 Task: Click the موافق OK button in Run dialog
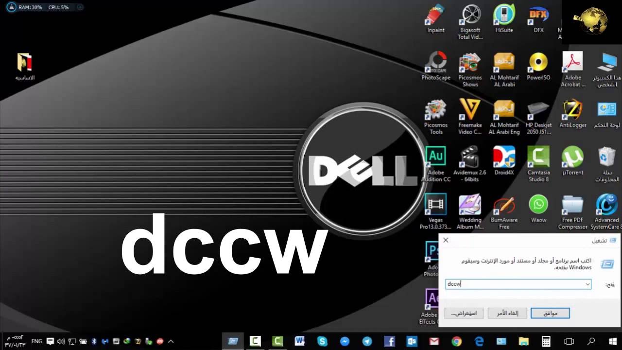(550, 313)
